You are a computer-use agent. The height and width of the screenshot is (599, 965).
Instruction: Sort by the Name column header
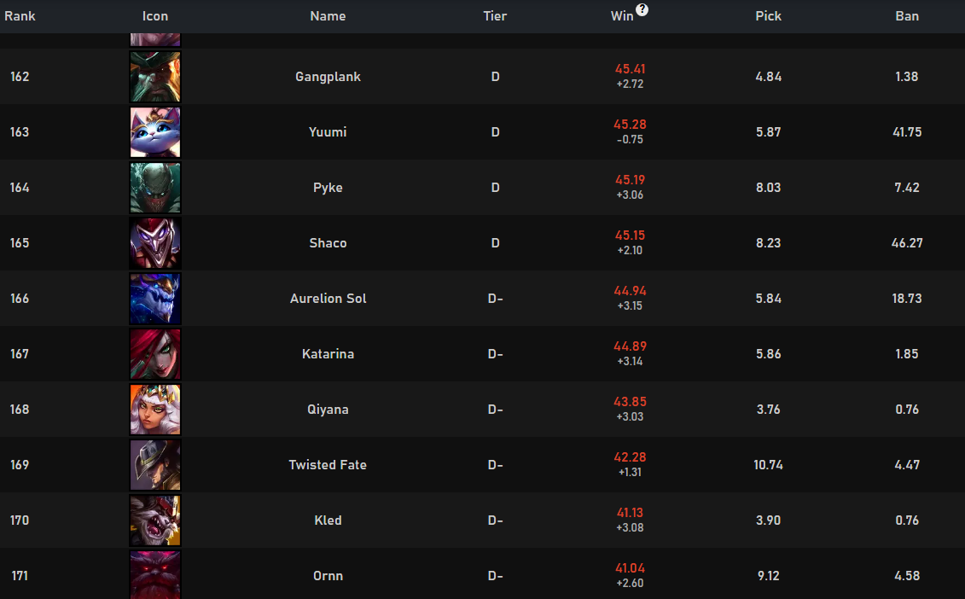click(x=328, y=16)
